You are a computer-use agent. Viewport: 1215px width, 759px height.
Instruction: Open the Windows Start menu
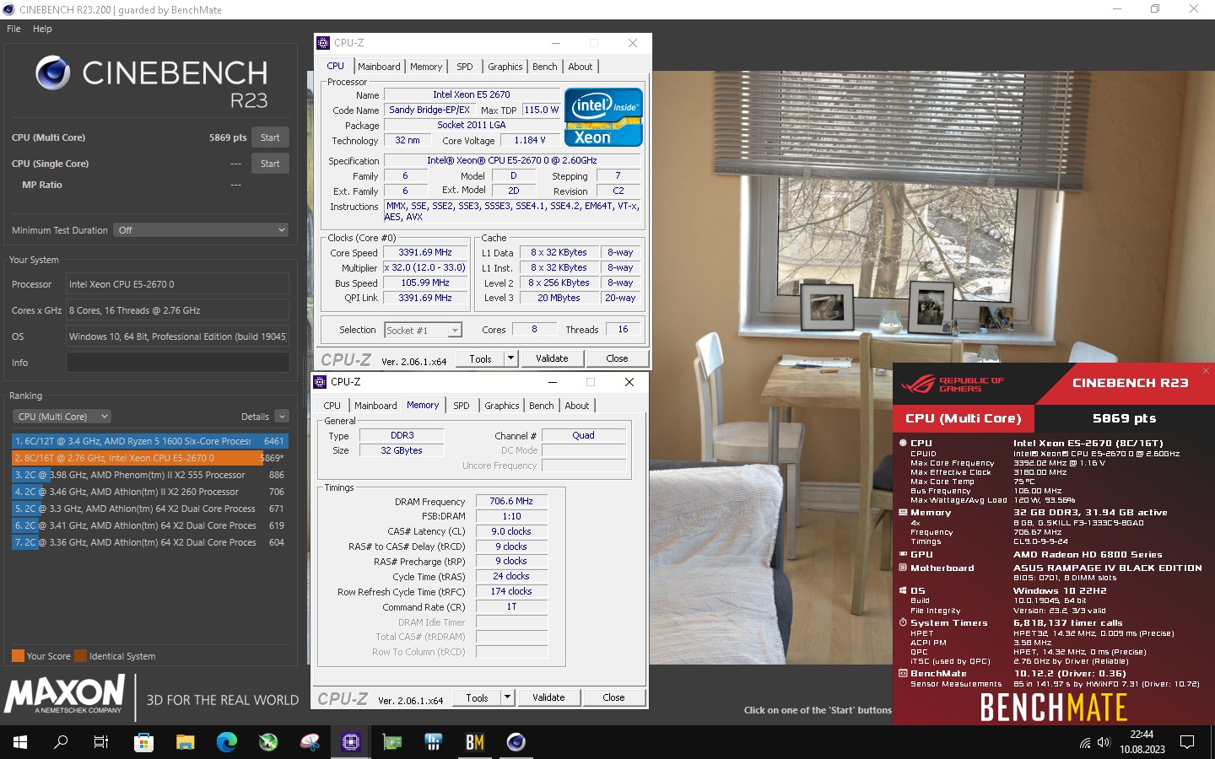click(x=20, y=742)
